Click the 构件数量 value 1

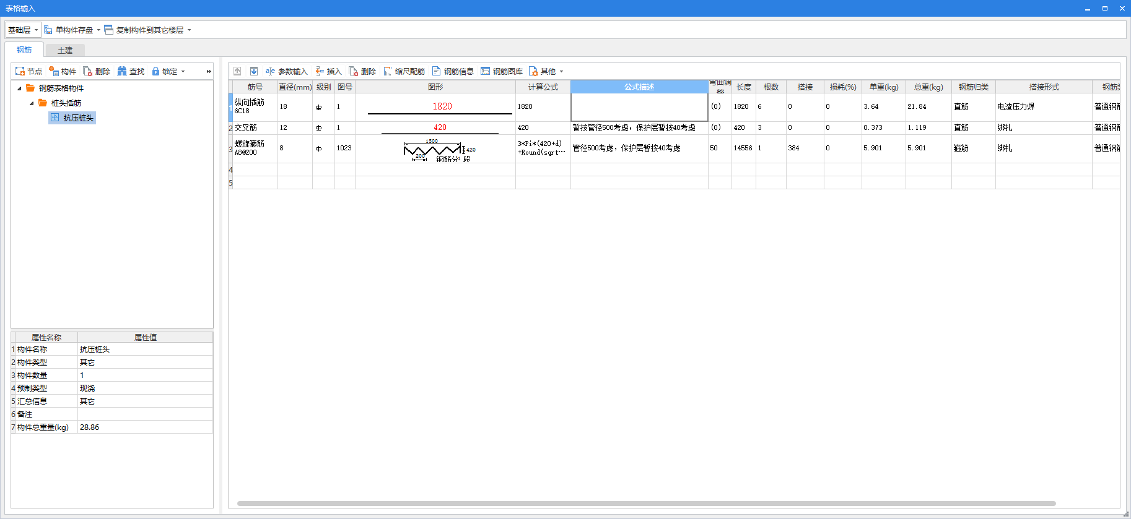(x=145, y=375)
